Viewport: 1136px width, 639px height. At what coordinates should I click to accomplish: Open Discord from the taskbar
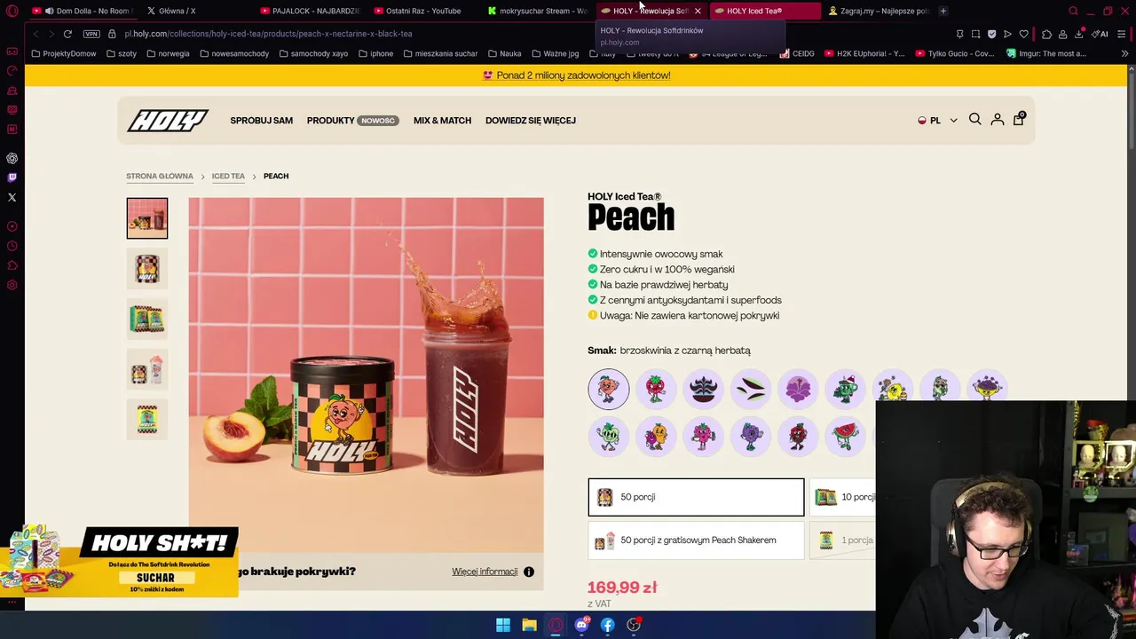[x=581, y=625]
